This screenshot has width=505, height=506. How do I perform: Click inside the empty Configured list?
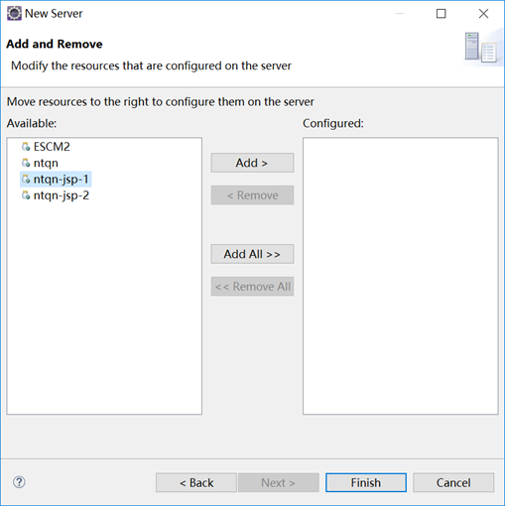pyautogui.click(x=401, y=276)
